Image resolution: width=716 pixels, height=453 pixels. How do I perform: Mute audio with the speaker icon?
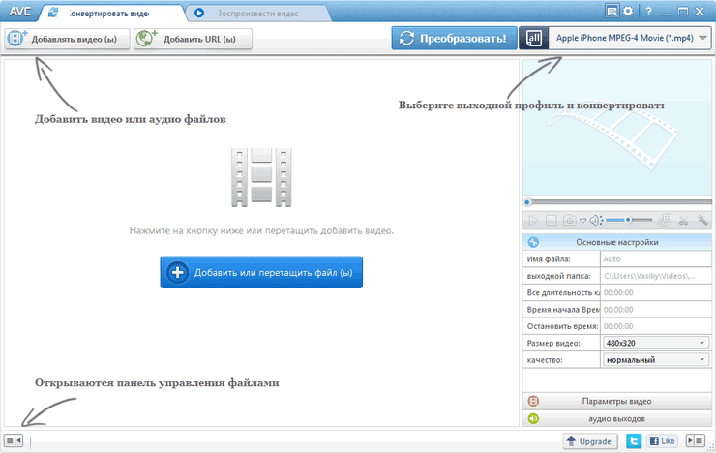pyautogui.click(x=595, y=221)
